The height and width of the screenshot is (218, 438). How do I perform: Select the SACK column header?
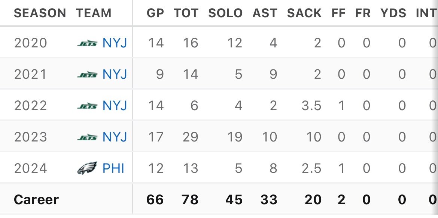point(304,13)
